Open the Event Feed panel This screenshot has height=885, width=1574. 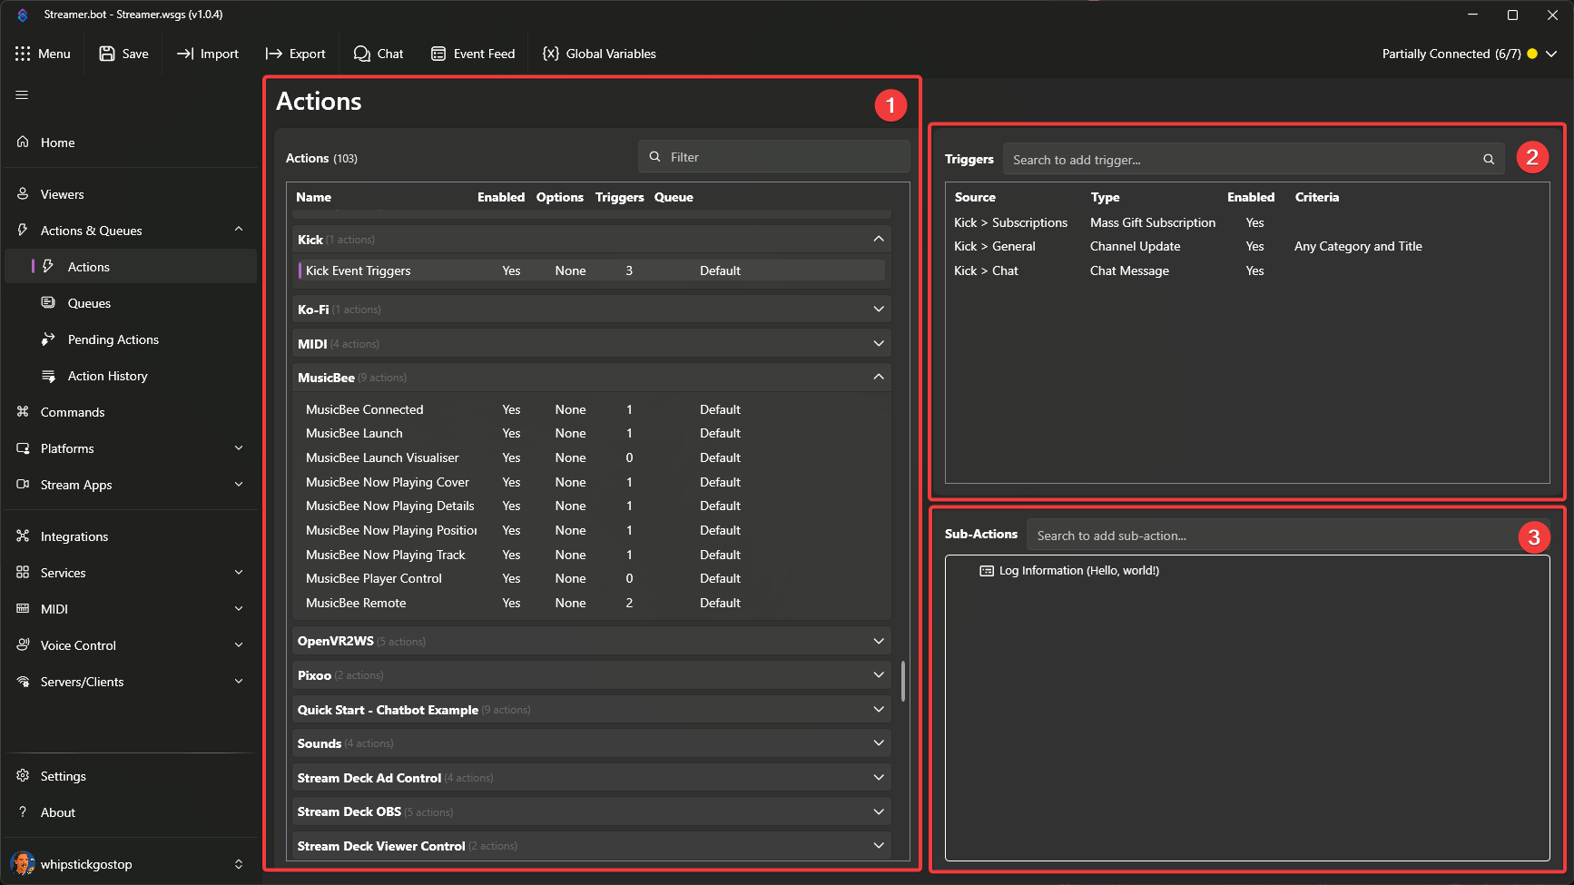(473, 54)
